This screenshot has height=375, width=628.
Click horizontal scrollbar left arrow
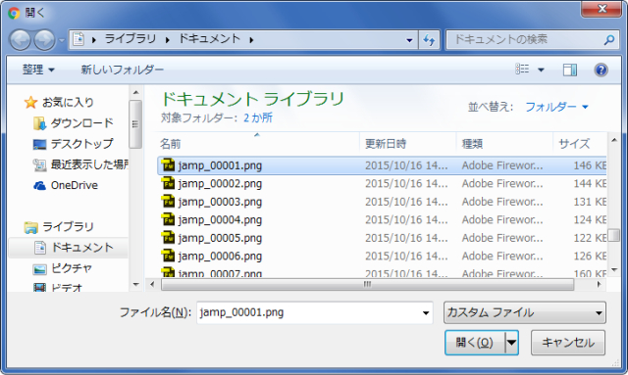point(152,285)
